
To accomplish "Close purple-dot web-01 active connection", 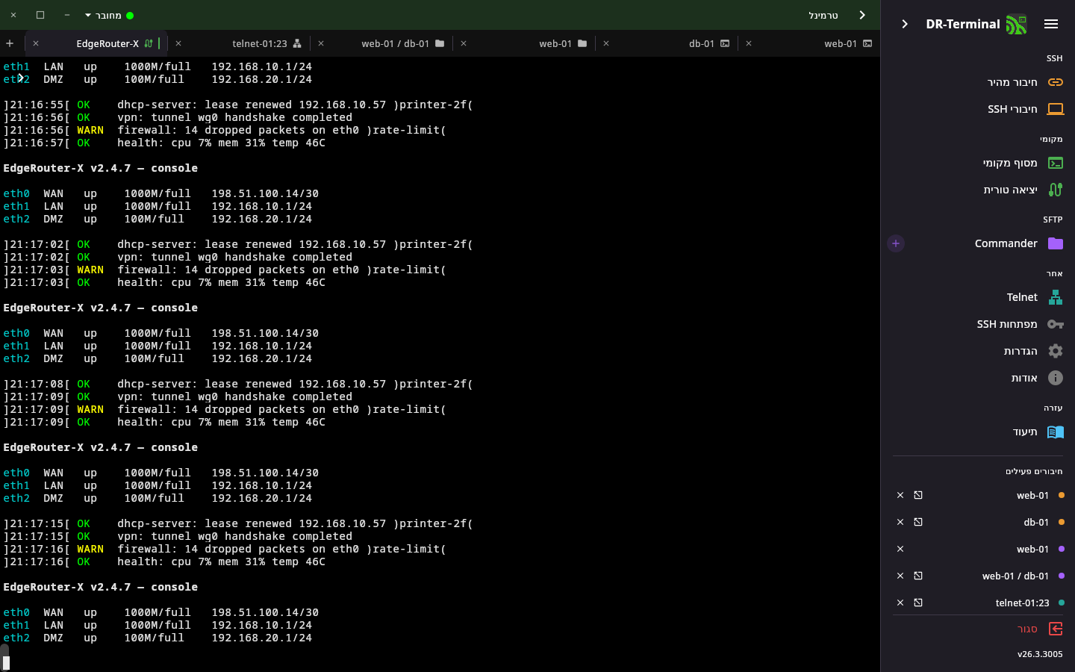I will coord(900,549).
